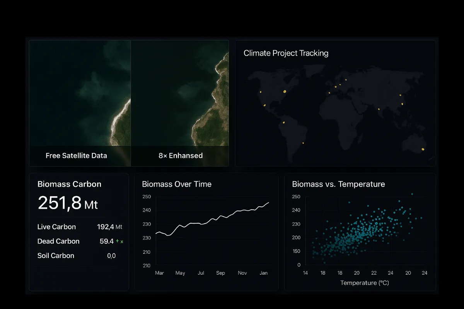The width and height of the screenshot is (464, 309).
Task: Click the Biomass vs. Temperature chart title
Action: coord(338,184)
